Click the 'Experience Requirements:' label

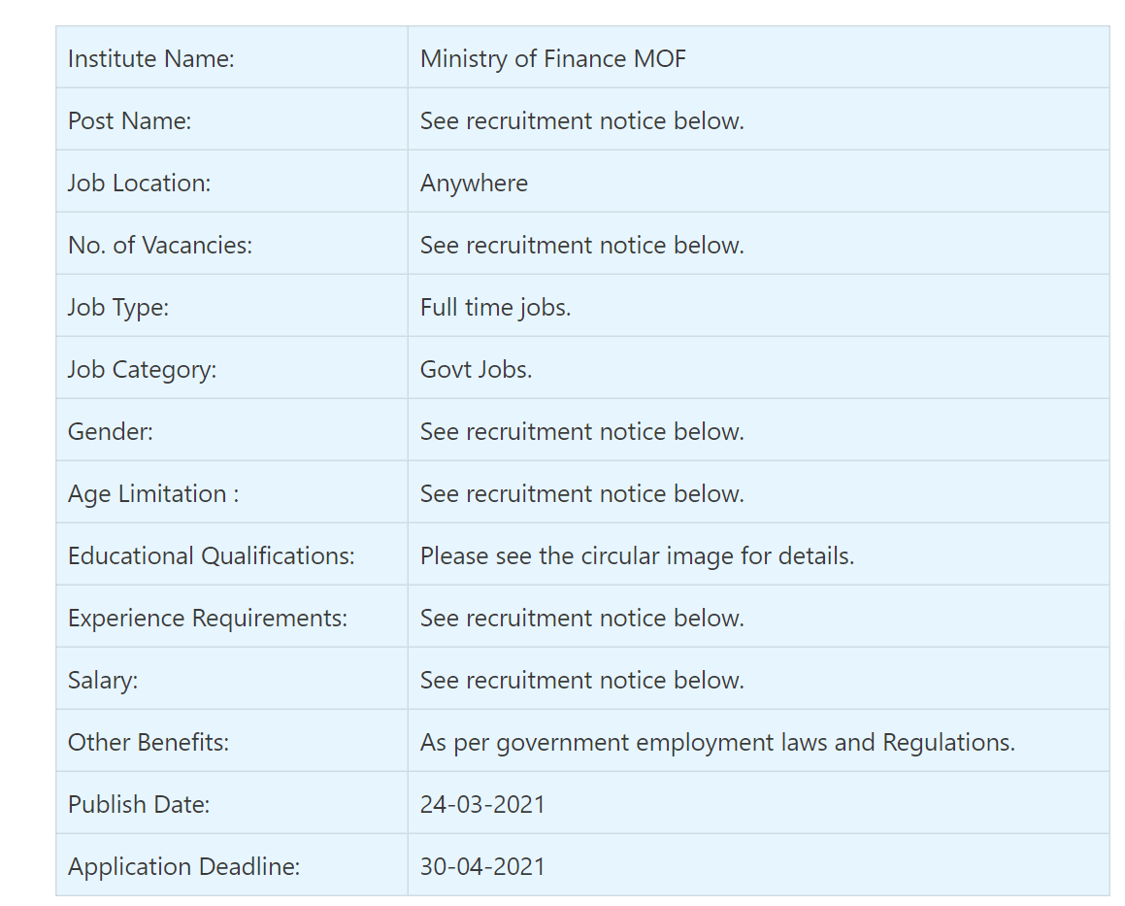coord(208,619)
